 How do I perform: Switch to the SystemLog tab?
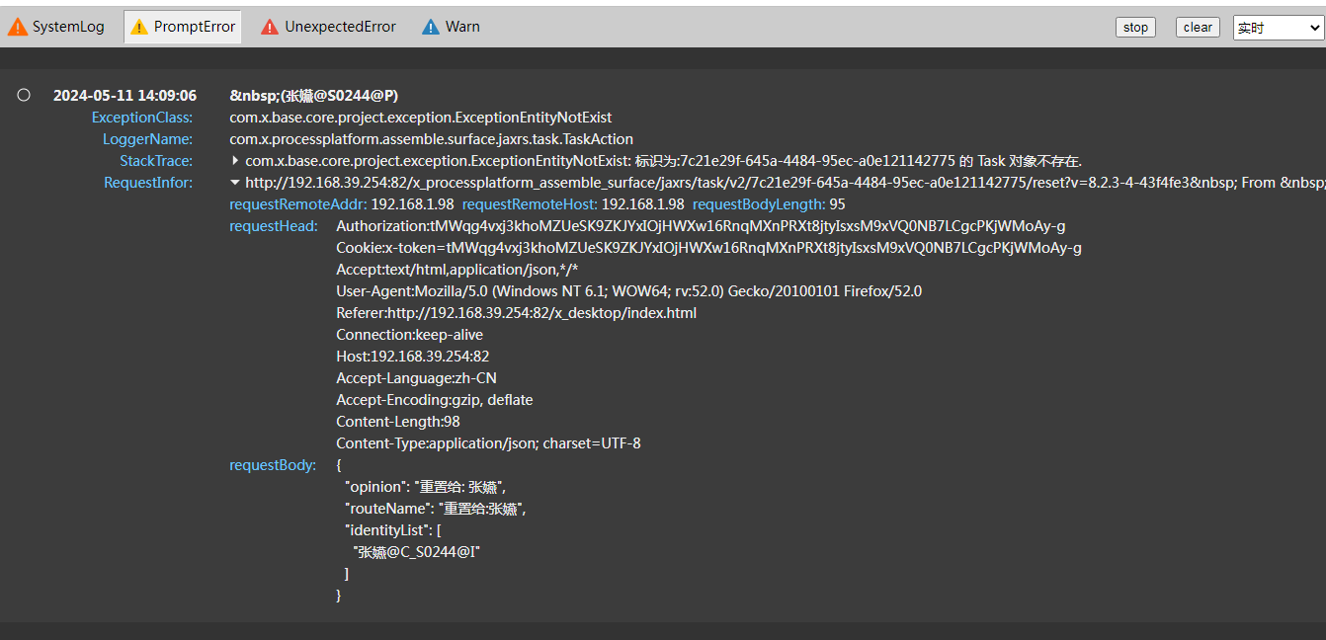67,27
